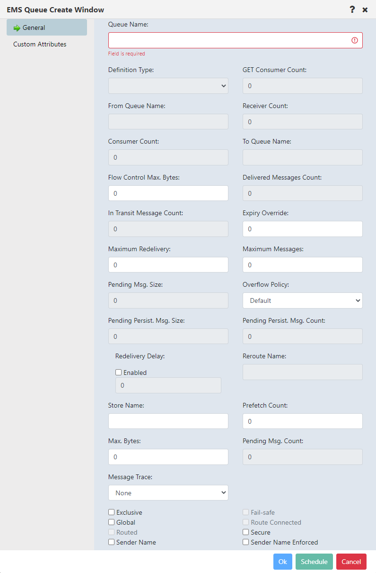Enable the Redelivery Delay Enabled checkbox
376x573 pixels.
point(118,372)
